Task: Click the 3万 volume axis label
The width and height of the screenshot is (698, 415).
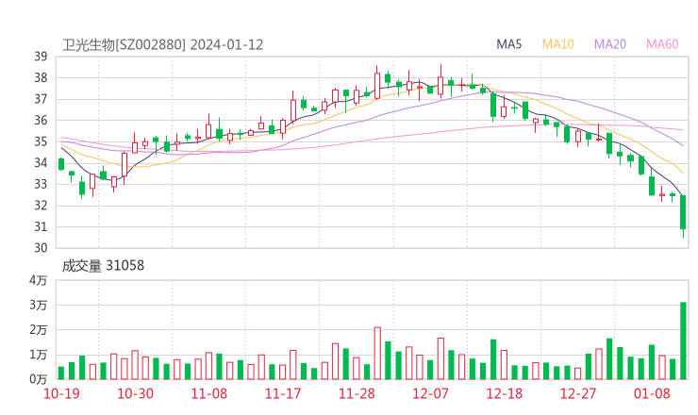Action: tap(39, 306)
